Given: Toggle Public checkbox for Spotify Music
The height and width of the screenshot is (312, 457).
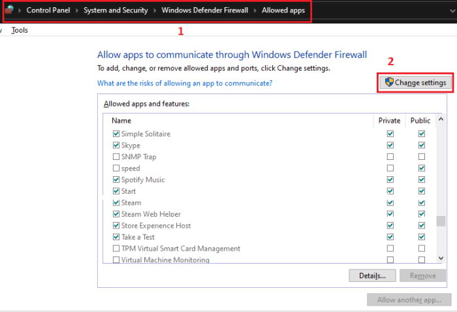Looking at the screenshot, I should pyautogui.click(x=422, y=179).
